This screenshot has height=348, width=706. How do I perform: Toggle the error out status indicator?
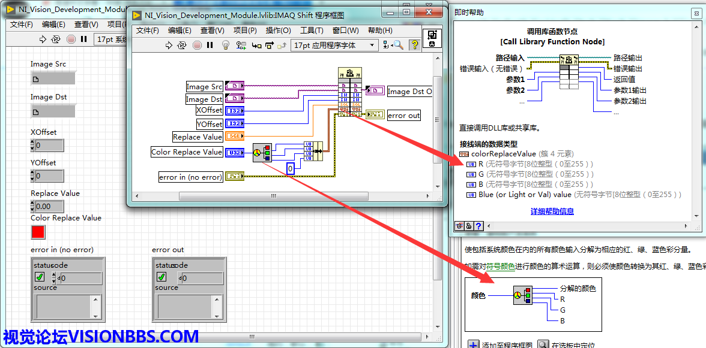[x=161, y=277]
